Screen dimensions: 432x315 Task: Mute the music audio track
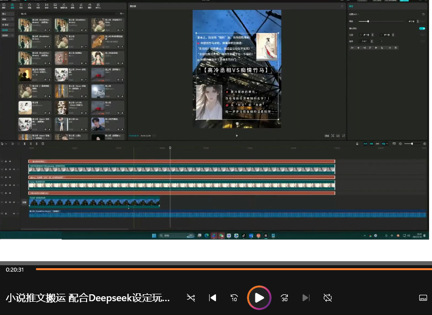pos(14,213)
